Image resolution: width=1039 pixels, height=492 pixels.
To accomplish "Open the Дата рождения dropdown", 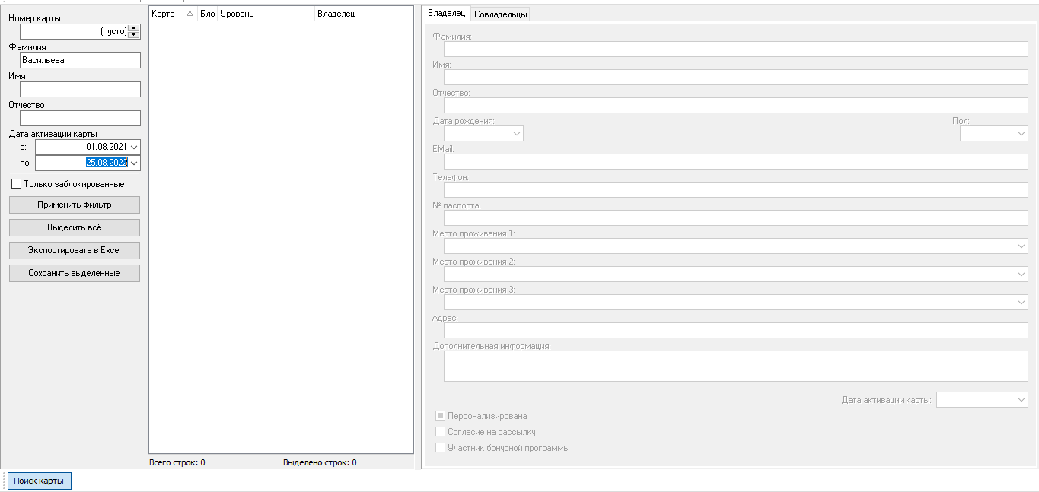I will [517, 134].
